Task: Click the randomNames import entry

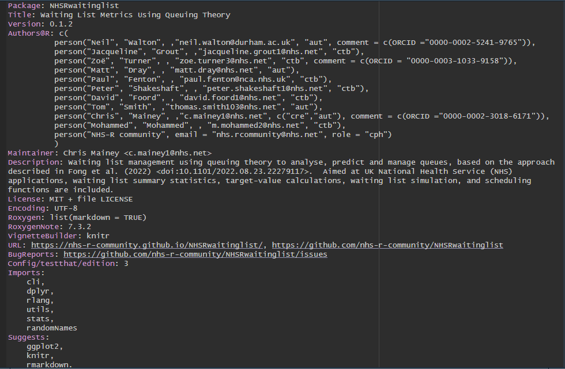Action: tap(51, 328)
